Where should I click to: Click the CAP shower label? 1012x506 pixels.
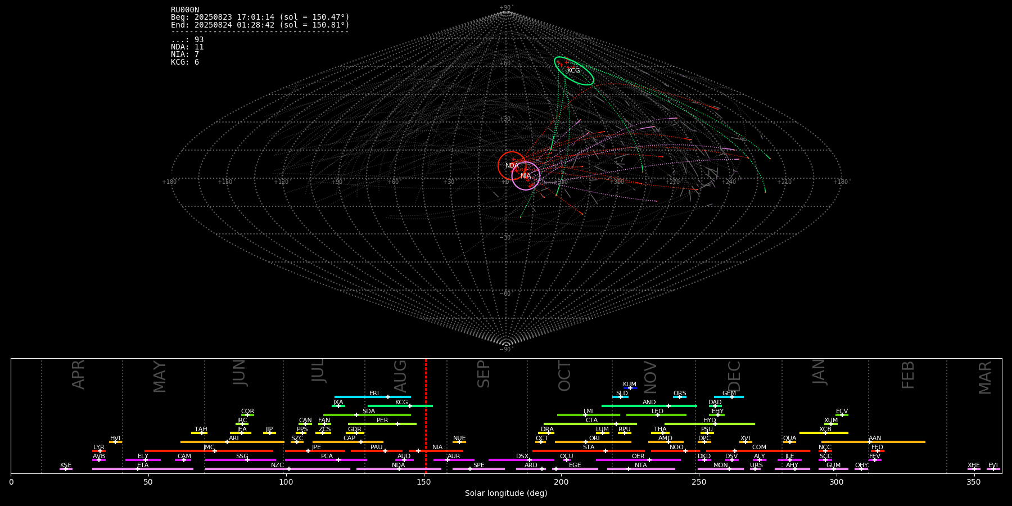(x=349, y=439)
